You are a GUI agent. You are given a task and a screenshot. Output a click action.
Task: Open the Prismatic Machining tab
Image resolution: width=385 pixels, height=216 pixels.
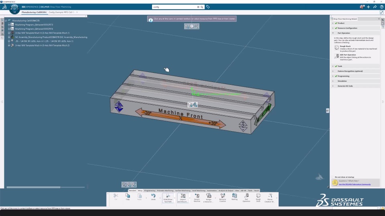point(165,190)
